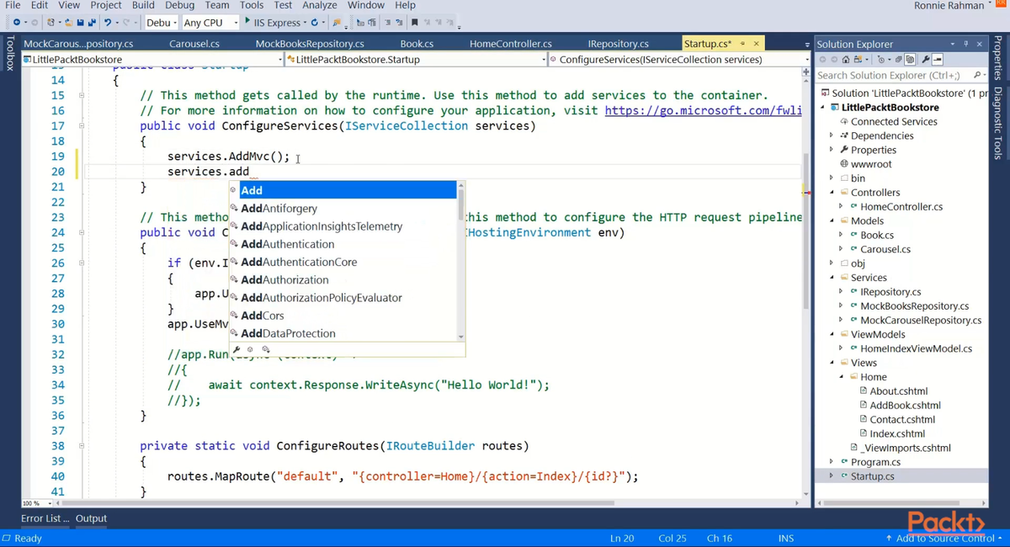Viewport: 1010px width, 547px height.
Task: Toggle the bookmark icon in the toolbar
Action: pyautogui.click(x=414, y=22)
